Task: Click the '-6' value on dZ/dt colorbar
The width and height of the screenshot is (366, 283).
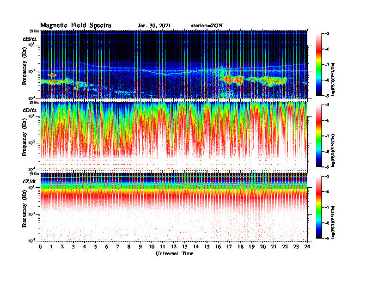Action: coord(327,191)
